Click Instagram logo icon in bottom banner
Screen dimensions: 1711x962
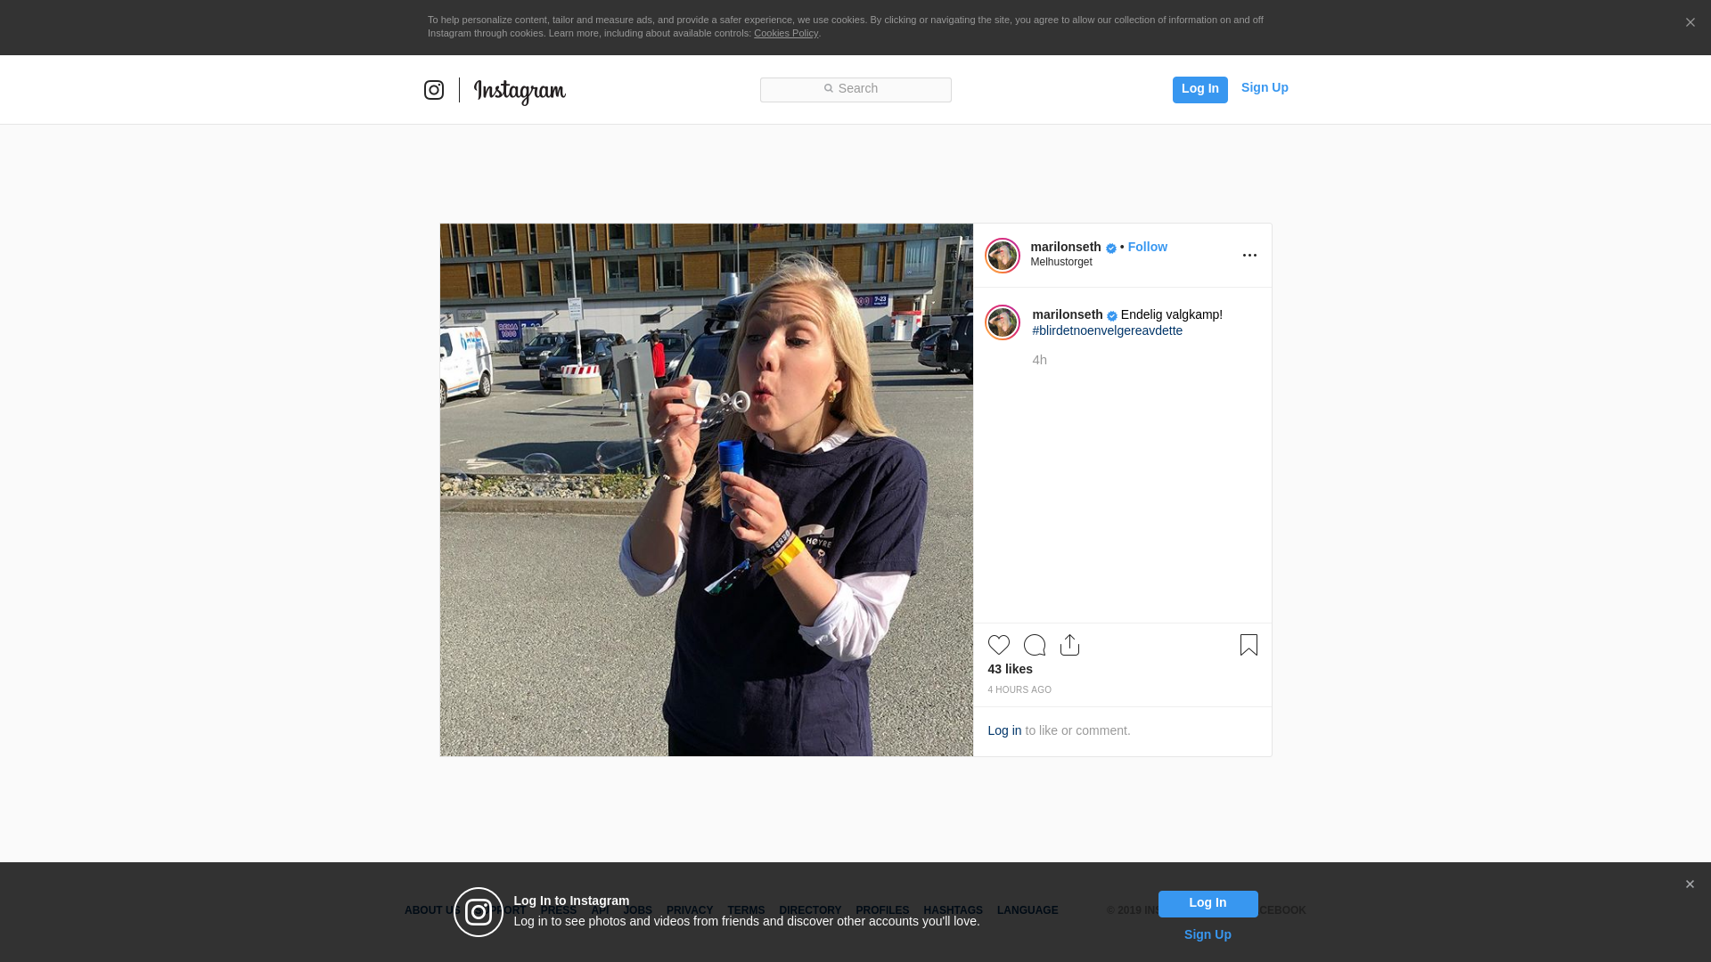tap(479, 912)
